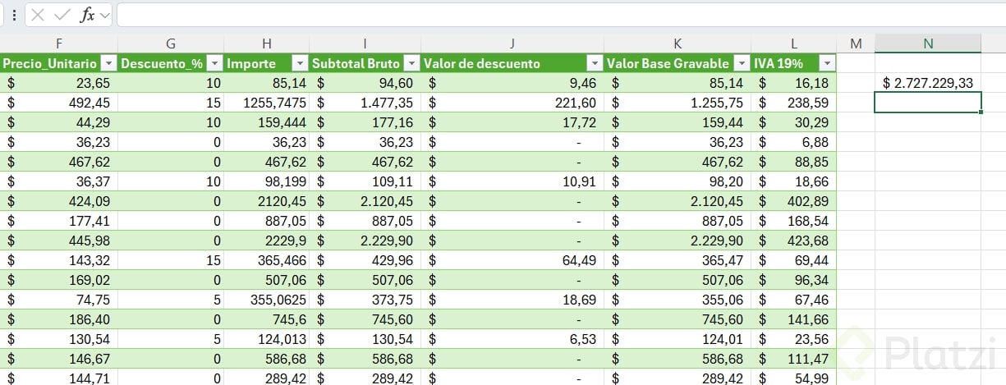Click Importe value 355,0625
Viewport: 1006px width, 385px height.
[x=277, y=300]
